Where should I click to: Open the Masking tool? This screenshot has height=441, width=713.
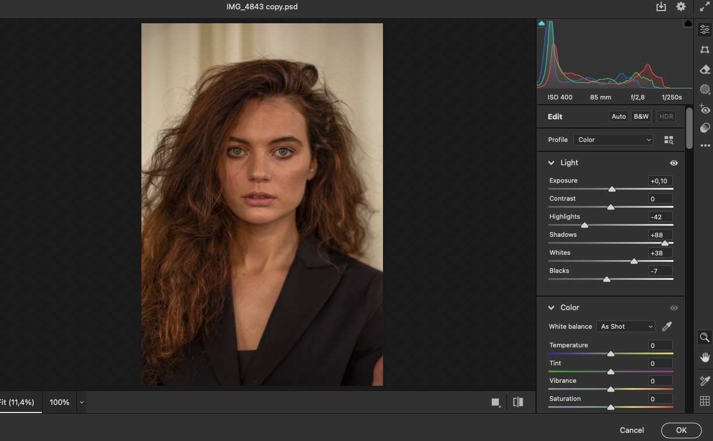point(704,88)
